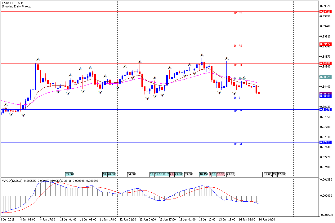Select the D1 R1 pivot label
The height and width of the screenshot is (223, 335).
pos(238,65)
